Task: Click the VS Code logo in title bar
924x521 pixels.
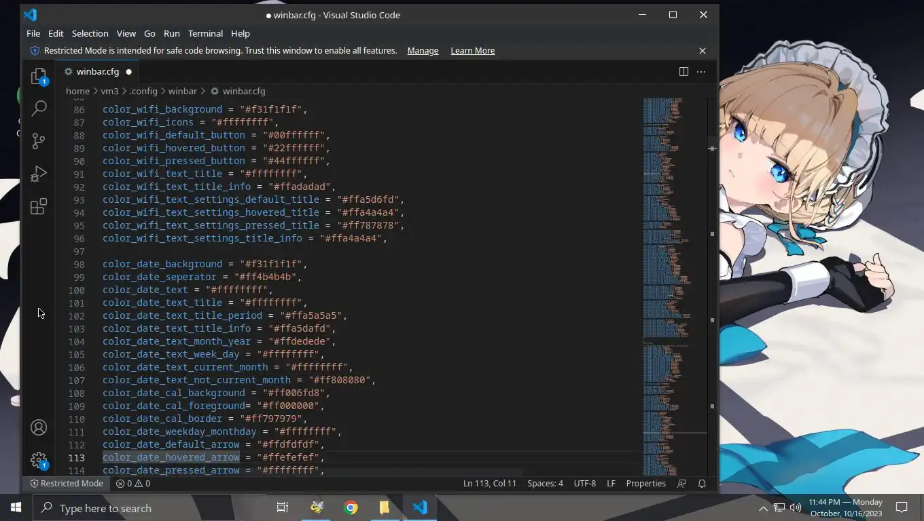Action: 30,15
